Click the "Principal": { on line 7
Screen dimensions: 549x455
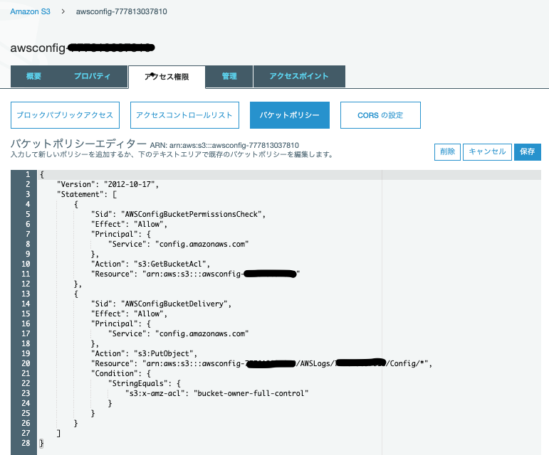(121, 234)
